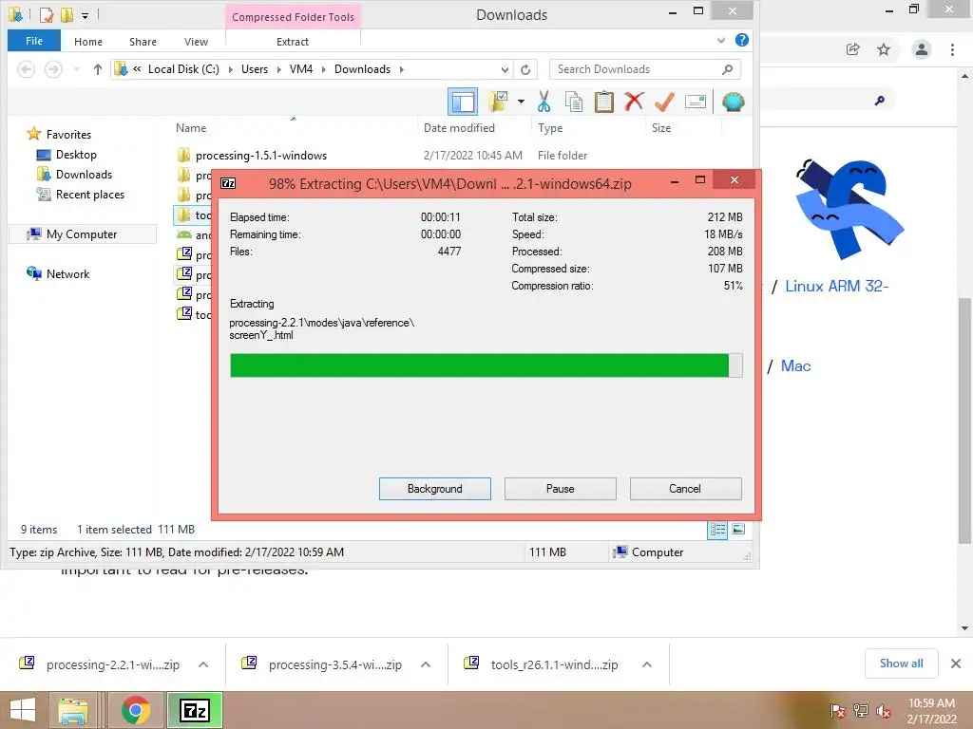Click VM4 in the address breadcrumb
The image size is (973, 729).
301,69
